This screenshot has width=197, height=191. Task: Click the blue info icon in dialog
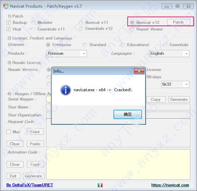(x=65, y=90)
